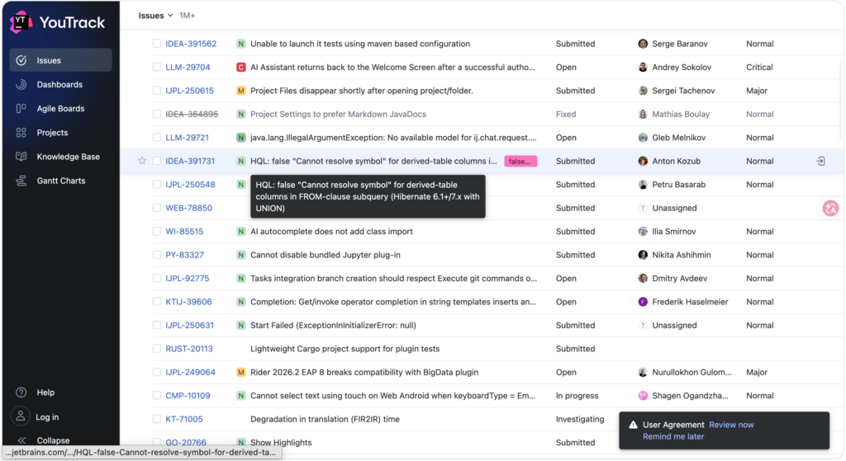The image size is (846, 461).
Task: Click the Critical priority icon for LLM-29704
Action: (241, 68)
